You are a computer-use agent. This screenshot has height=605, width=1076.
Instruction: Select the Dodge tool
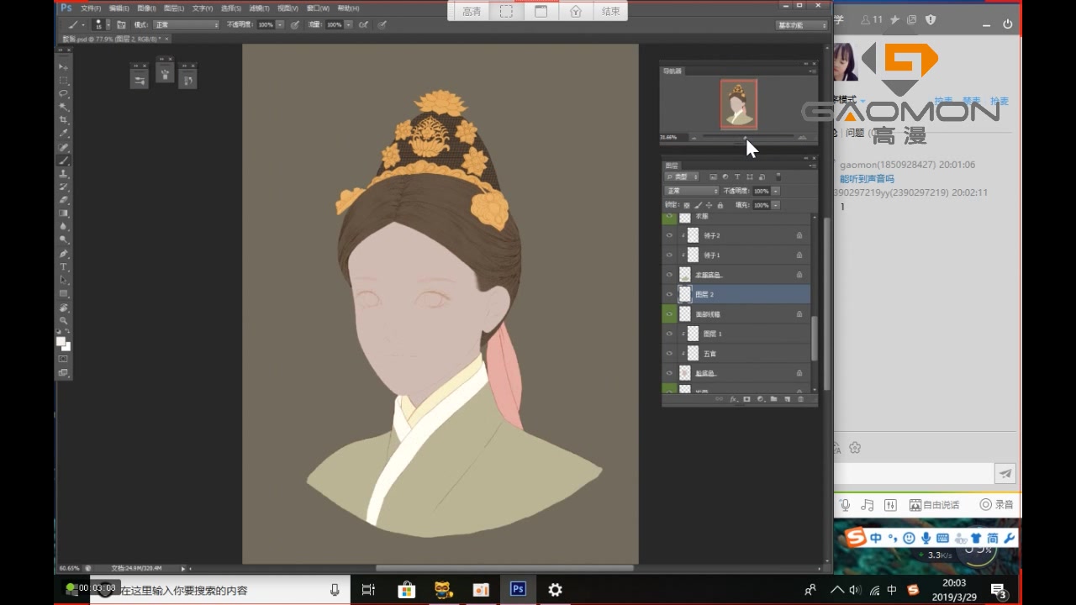[63, 240]
